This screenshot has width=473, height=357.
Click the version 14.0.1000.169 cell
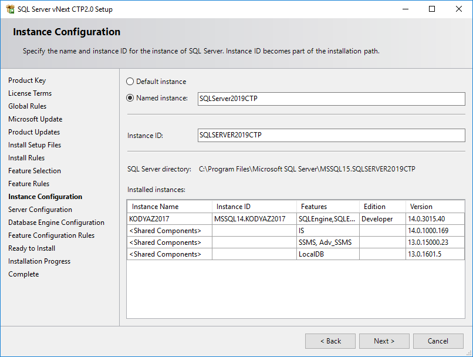[435, 231]
